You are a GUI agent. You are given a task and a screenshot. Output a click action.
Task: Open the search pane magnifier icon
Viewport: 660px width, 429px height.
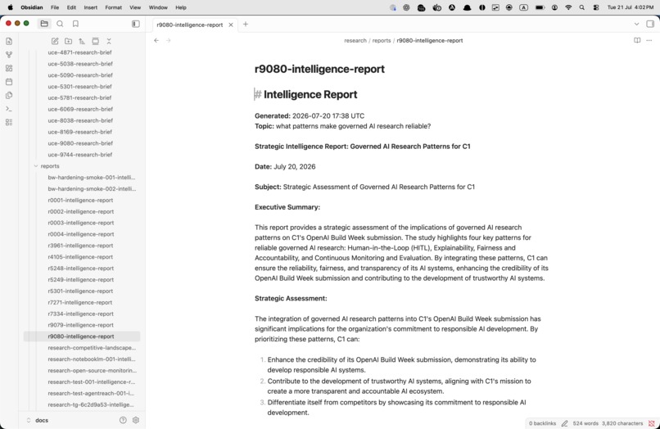click(x=60, y=24)
